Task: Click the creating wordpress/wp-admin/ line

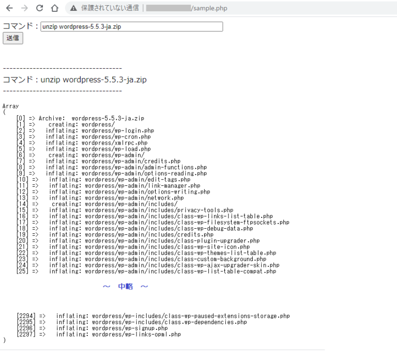Action: 96,155
